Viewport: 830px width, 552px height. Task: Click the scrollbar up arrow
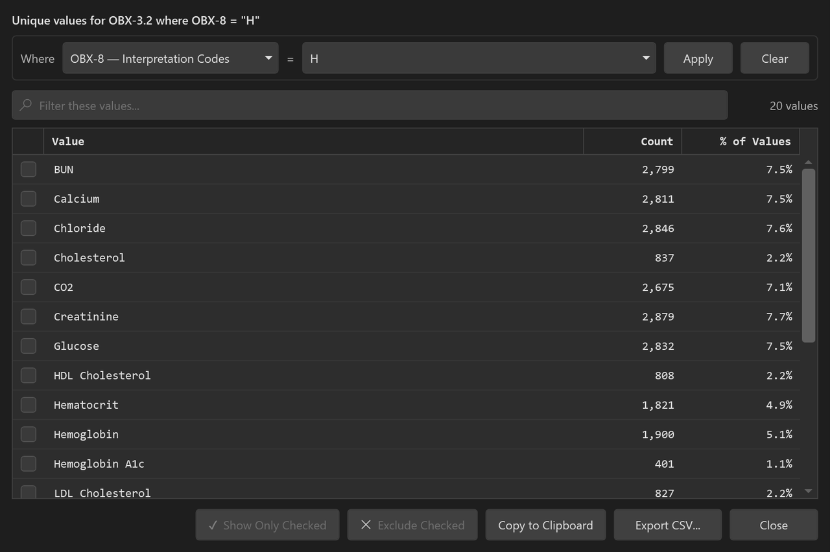[x=808, y=162]
